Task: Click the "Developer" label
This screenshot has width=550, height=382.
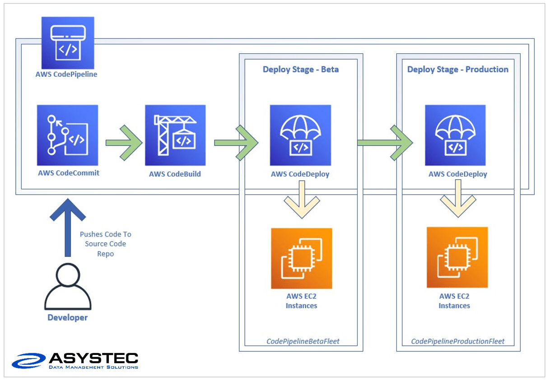Action: 68,318
